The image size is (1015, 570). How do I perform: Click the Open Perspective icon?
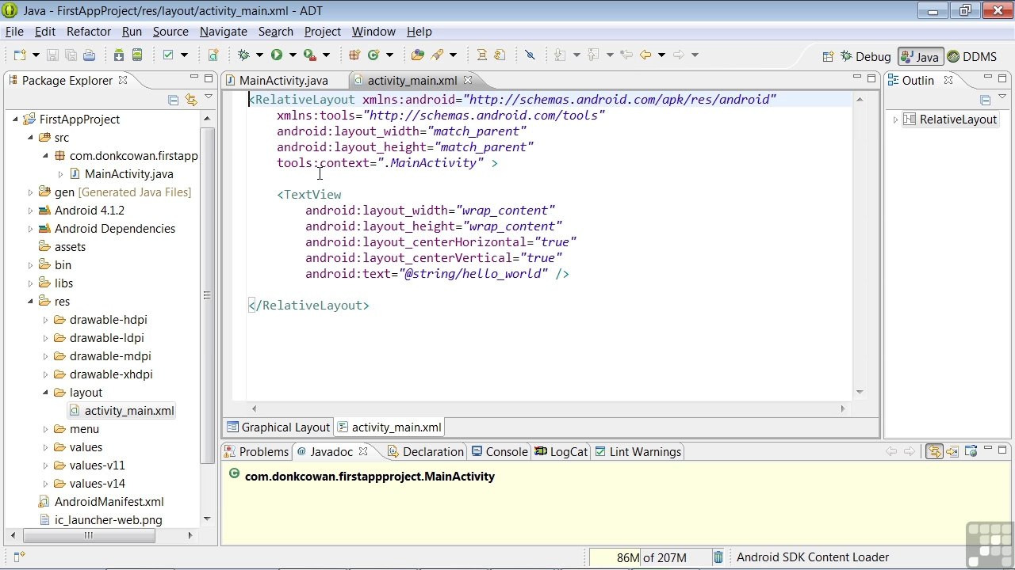pos(828,56)
